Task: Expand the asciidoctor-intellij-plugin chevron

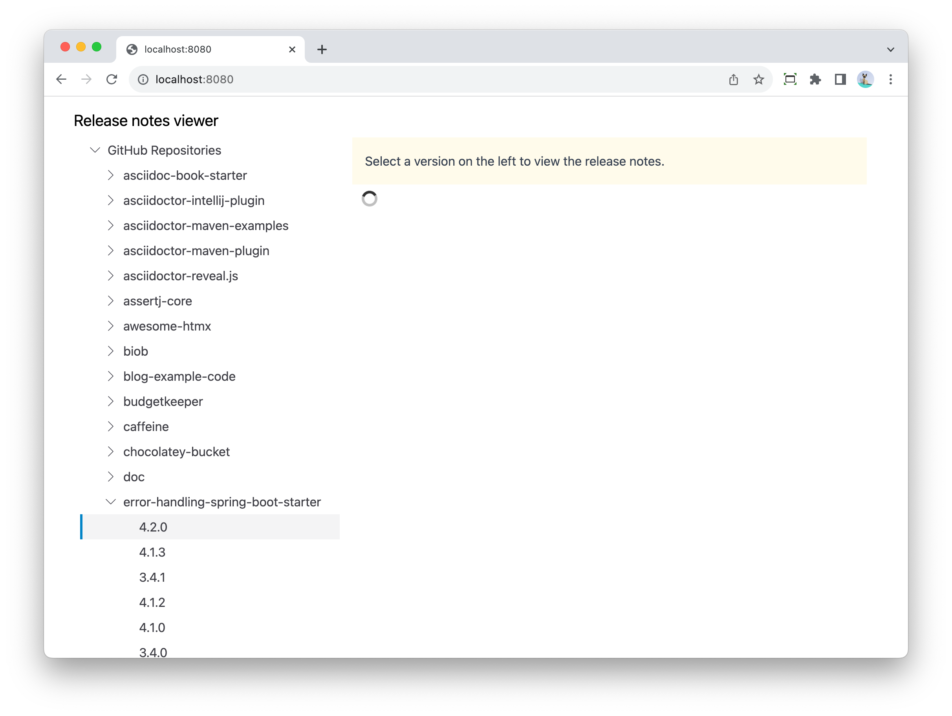Action: (111, 201)
